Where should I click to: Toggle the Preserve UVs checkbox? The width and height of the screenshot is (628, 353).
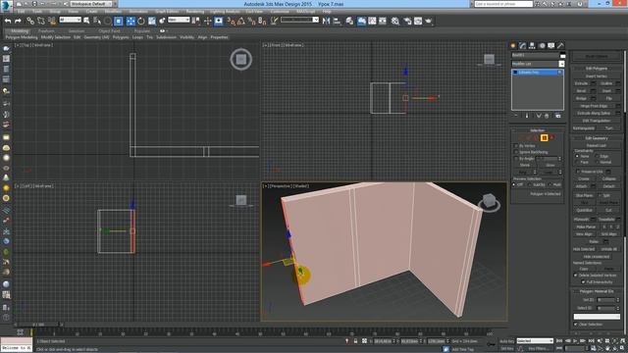click(578, 172)
